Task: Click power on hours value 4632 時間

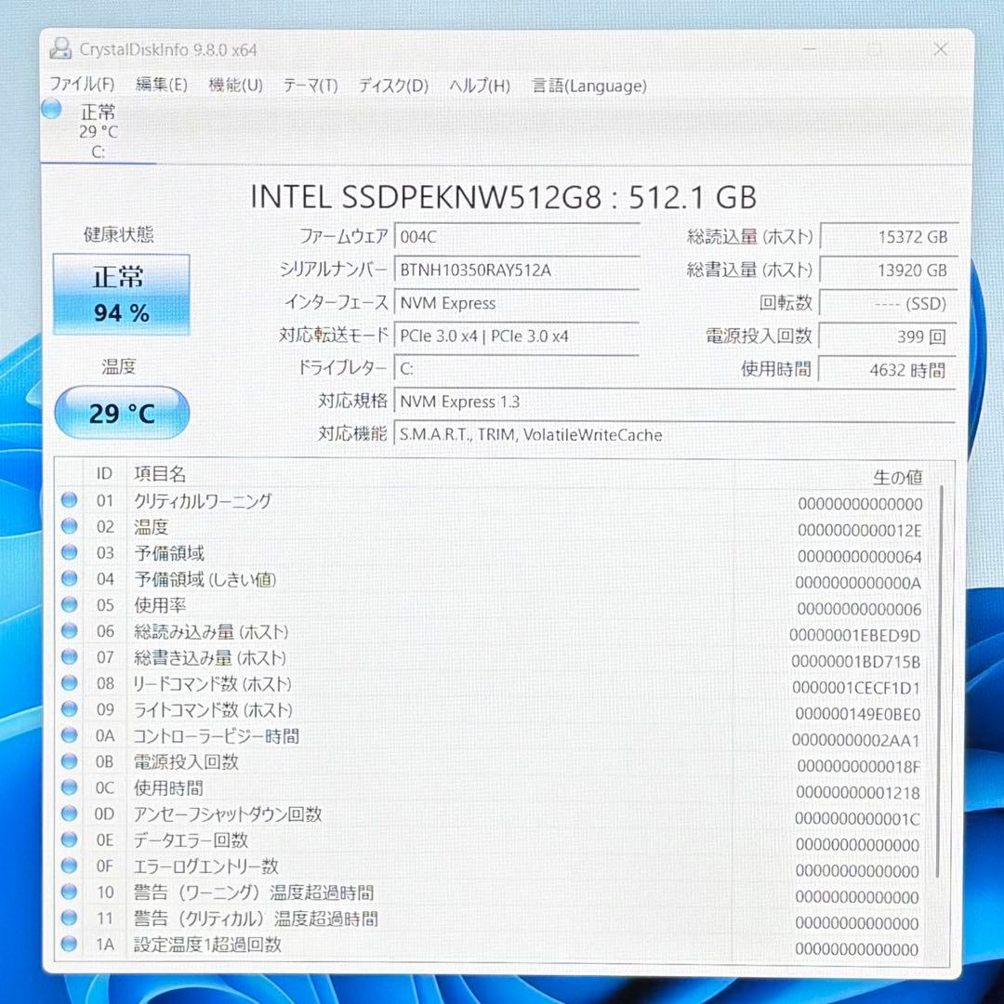Action: point(887,370)
